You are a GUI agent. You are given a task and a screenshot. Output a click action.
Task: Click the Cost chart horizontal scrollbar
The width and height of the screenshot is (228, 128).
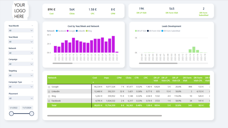[63, 63]
